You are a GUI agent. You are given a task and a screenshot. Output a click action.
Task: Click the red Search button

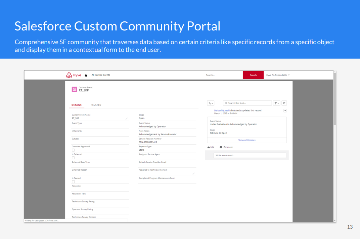pyautogui.click(x=253, y=75)
